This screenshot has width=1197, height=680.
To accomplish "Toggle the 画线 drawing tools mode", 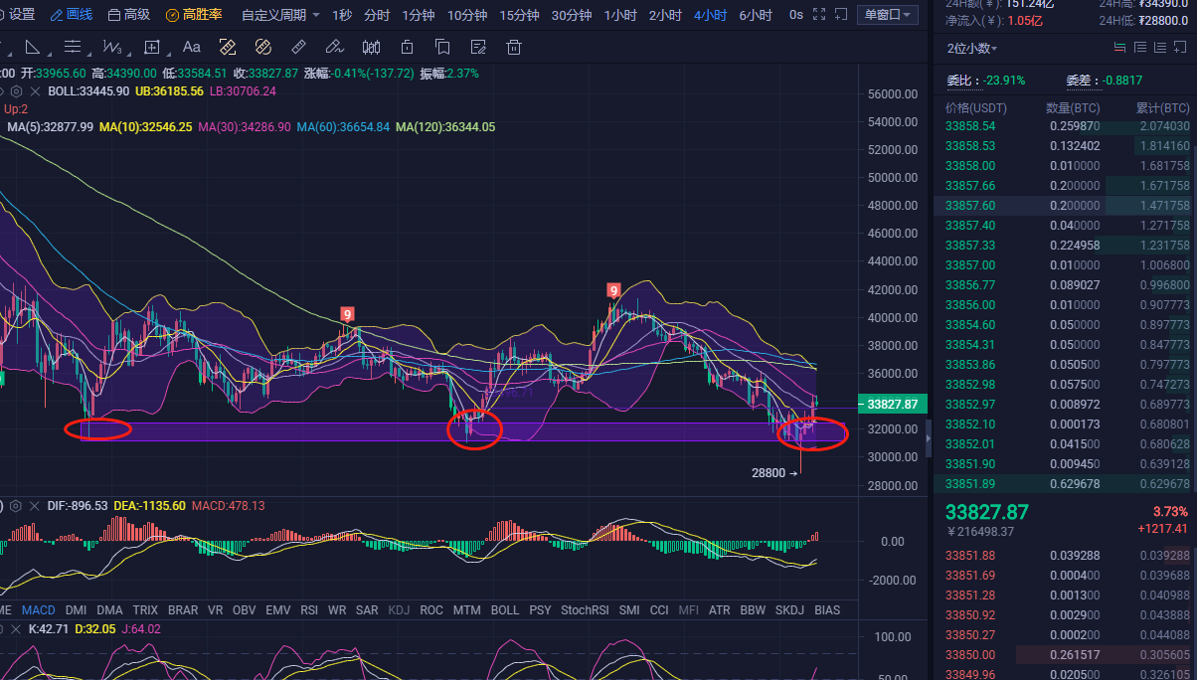I will point(71,15).
